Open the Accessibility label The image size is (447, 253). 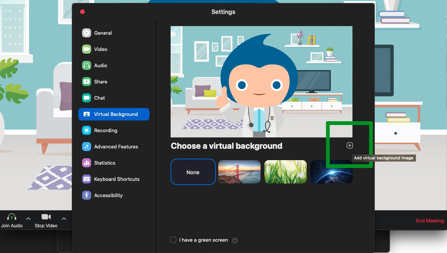pyautogui.click(x=108, y=195)
